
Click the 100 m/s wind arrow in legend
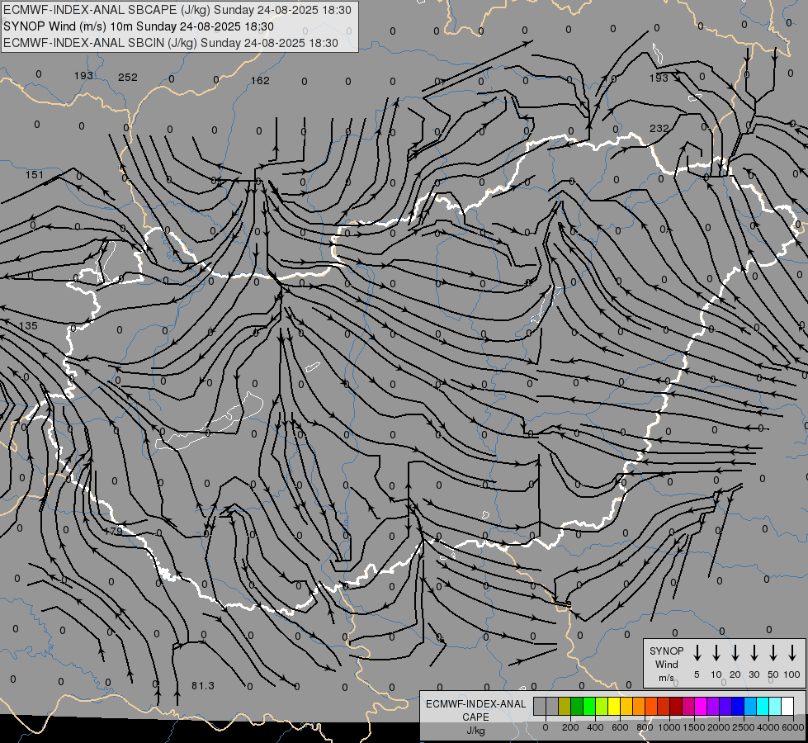[792, 653]
